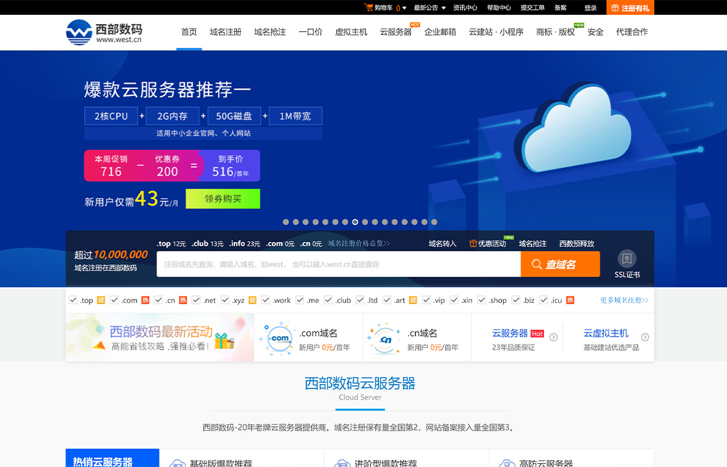Open the 域名注册 menu
The height and width of the screenshot is (467, 727).
(x=225, y=32)
